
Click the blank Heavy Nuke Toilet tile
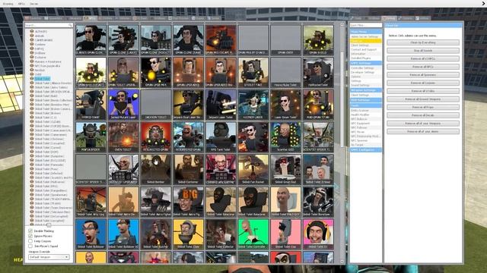tap(286, 72)
